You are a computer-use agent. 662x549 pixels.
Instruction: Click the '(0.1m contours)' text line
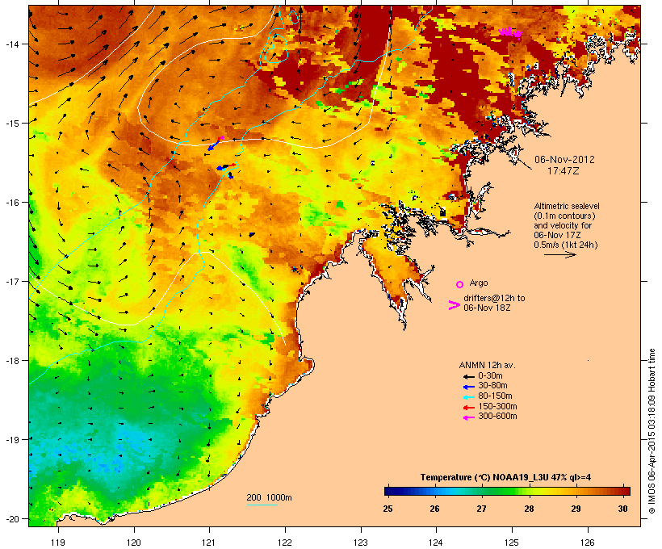point(565,216)
